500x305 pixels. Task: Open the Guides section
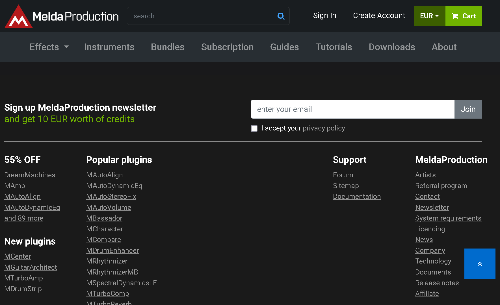[284, 47]
